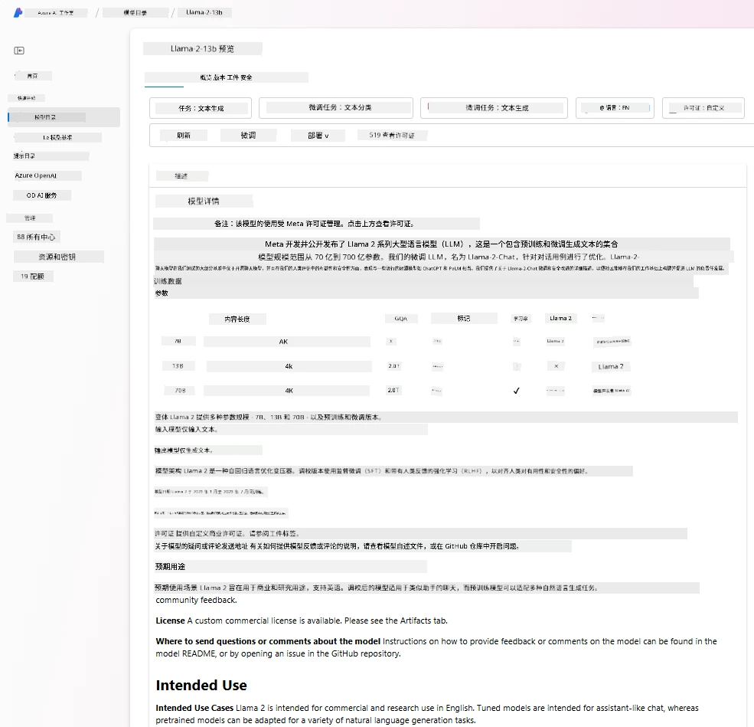Click the 任务：文本生成 tag
The height and width of the screenshot is (727, 754).
201,108
